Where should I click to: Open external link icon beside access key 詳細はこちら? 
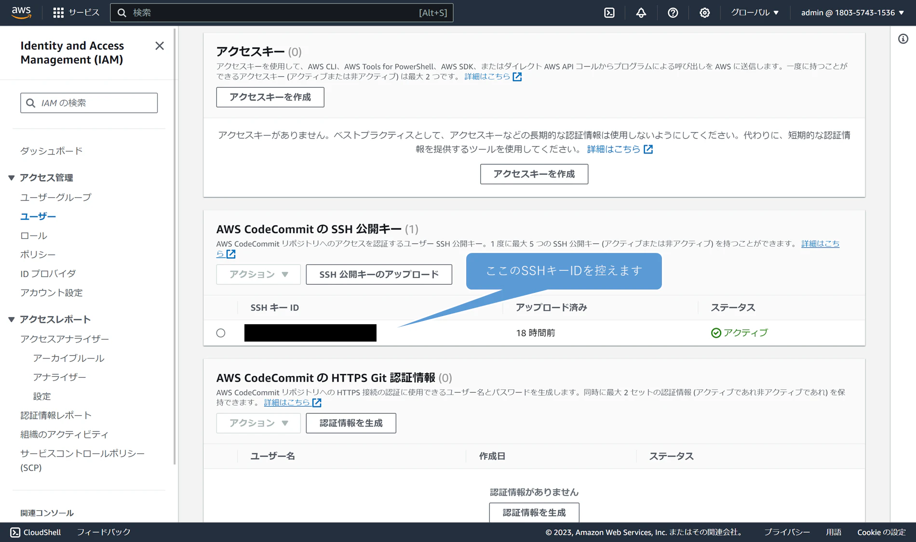tap(517, 77)
